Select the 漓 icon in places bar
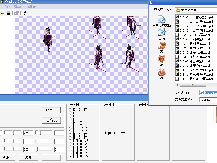This screenshot has width=217, height=163. 161,61
